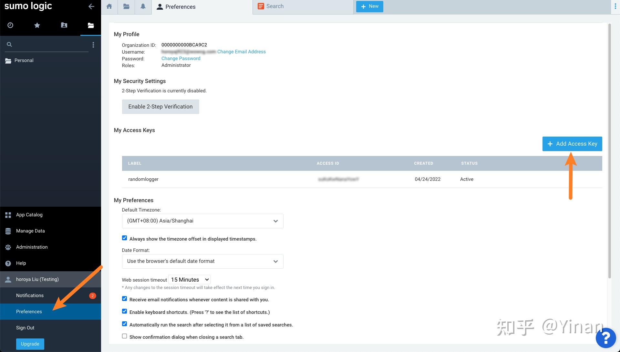Open the shared-with-me person folder tab
This screenshot has height=352, width=620.
click(x=64, y=25)
